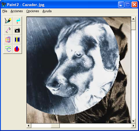The image size is (139, 131).
Task: Select the green and blue curves tool
Action: coord(8,49)
